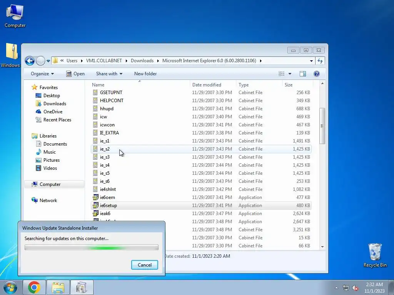Click VM1.COLLABNET in the address breadcrumb
The height and width of the screenshot is (295, 394).
coord(104,61)
